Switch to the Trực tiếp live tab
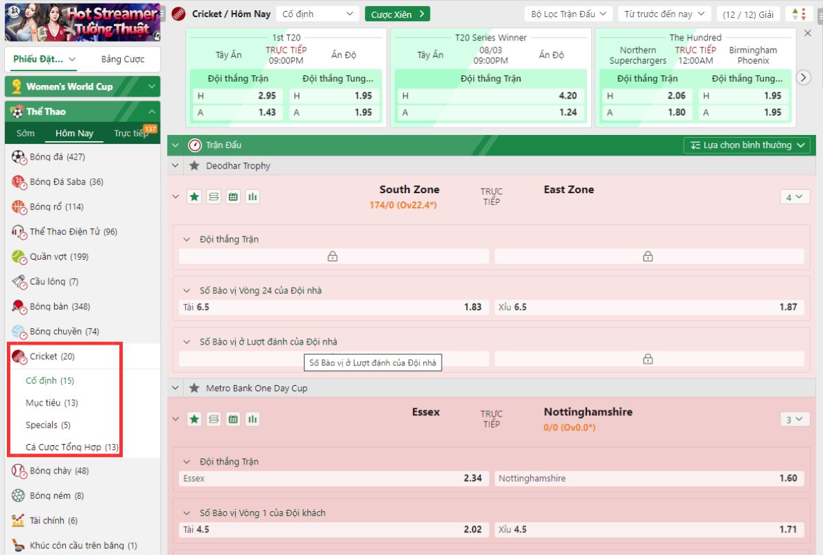Image resolution: width=823 pixels, height=555 pixels. pos(131,134)
